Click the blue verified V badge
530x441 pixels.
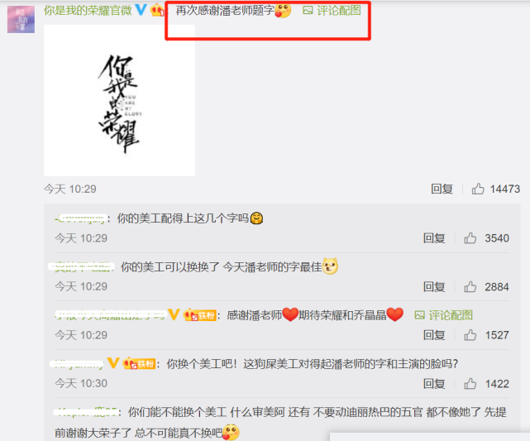coord(141,10)
